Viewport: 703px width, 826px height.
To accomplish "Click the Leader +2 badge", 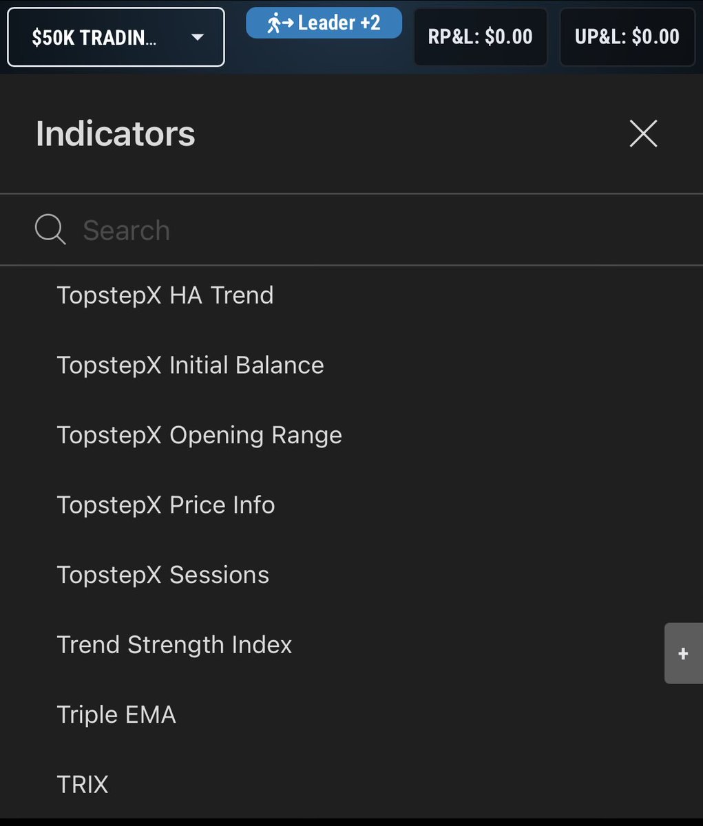I will point(324,23).
